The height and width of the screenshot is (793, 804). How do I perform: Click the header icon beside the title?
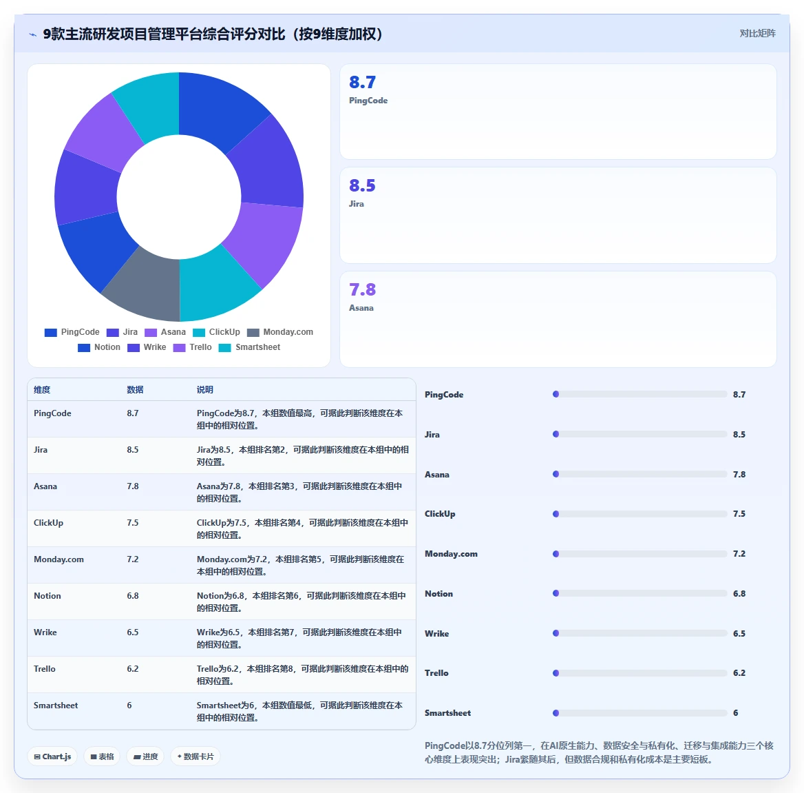33,34
